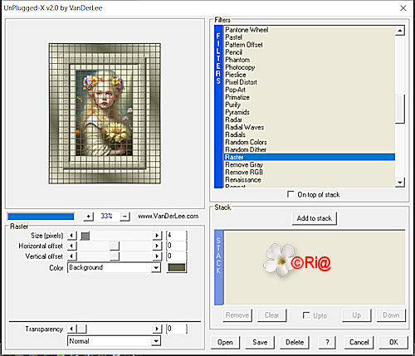Increase Transparency with right arrow
Screen dimensions: 415x356
pos(157,329)
